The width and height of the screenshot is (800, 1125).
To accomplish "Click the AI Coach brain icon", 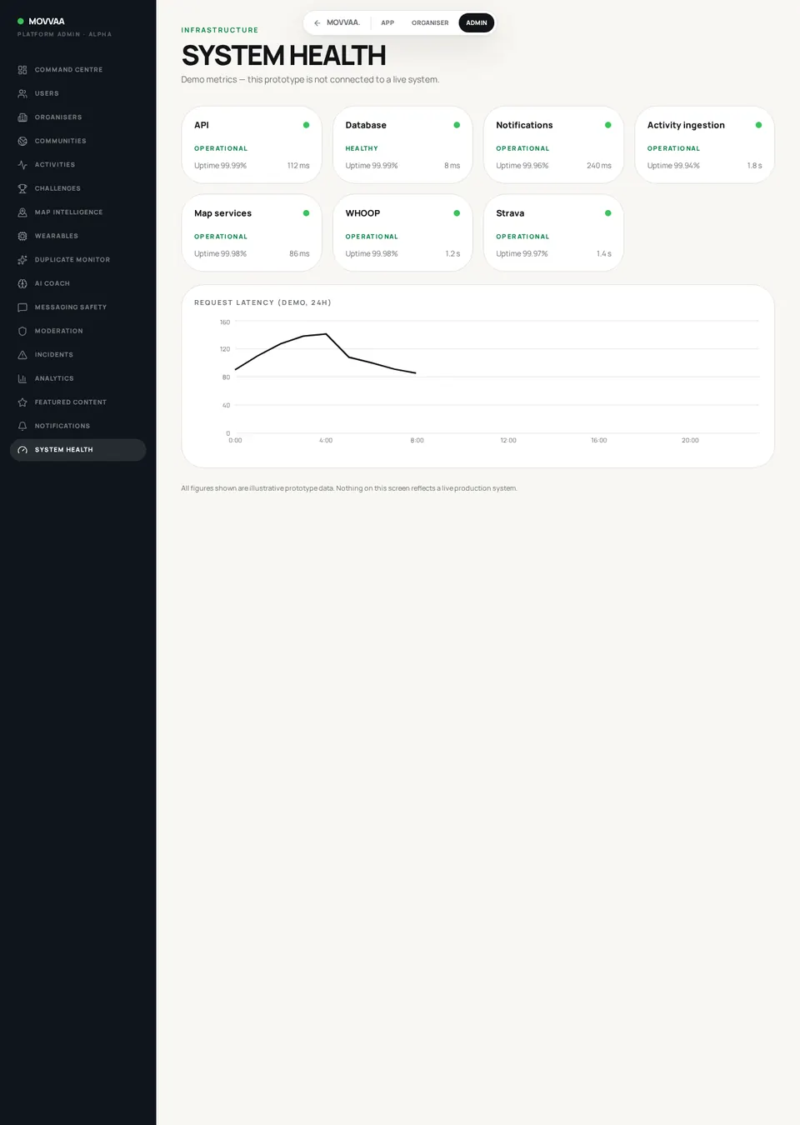I will (22, 283).
